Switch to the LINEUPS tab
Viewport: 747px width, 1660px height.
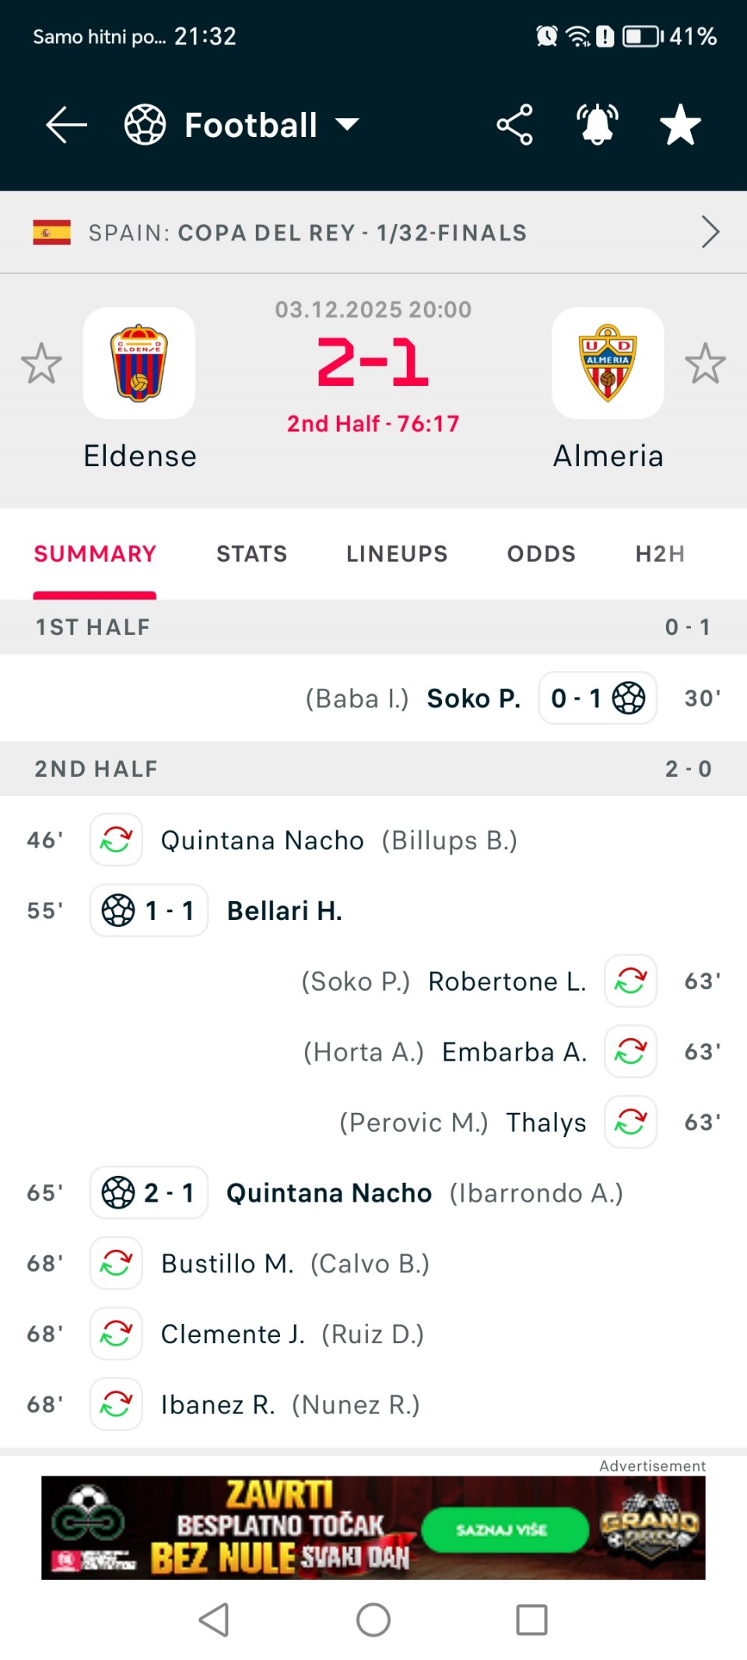coord(397,554)
